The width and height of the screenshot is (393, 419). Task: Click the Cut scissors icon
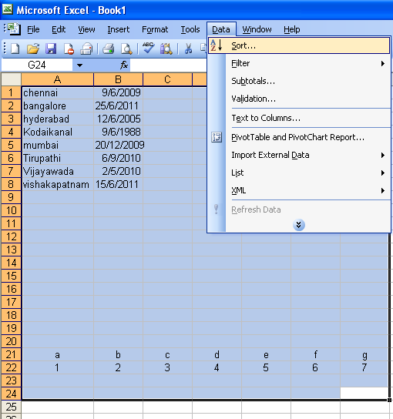pyautogui.click(x=188, y=49)
